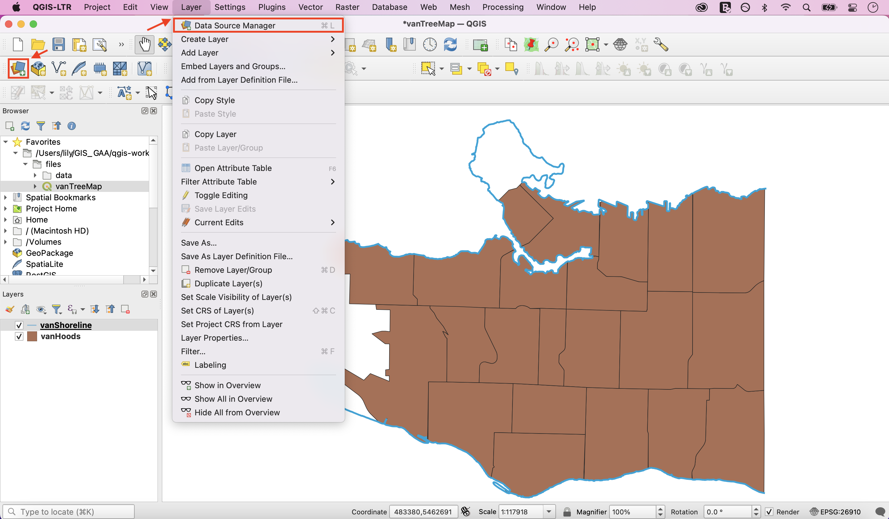
Task: Click the Open Data Source Manager toolbar icon
Action: (x=18, y=69)
